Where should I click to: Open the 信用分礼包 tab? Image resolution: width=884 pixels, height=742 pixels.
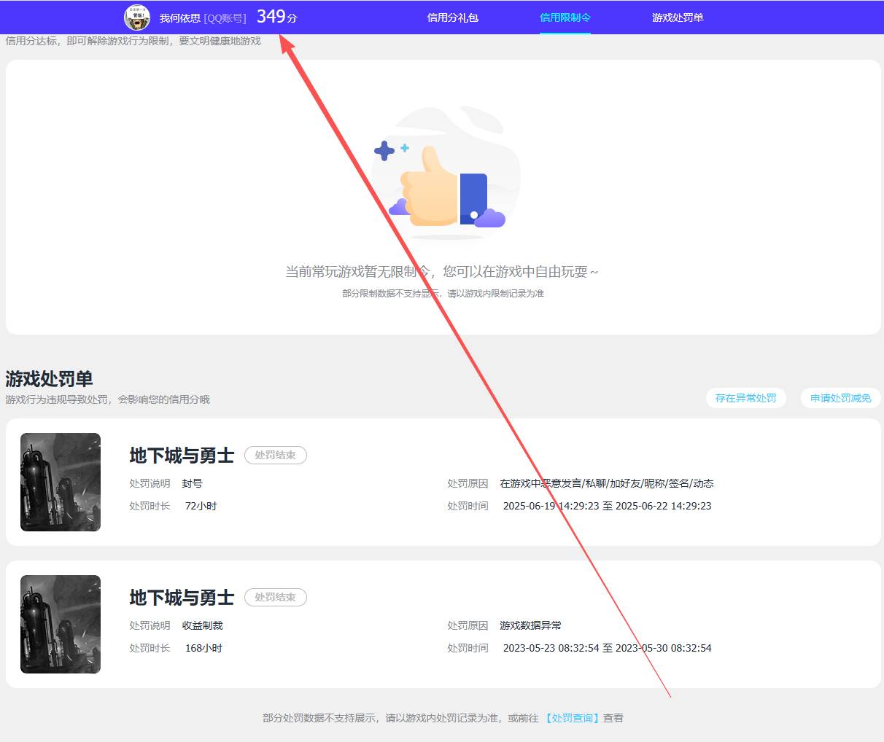pos(452,17)
